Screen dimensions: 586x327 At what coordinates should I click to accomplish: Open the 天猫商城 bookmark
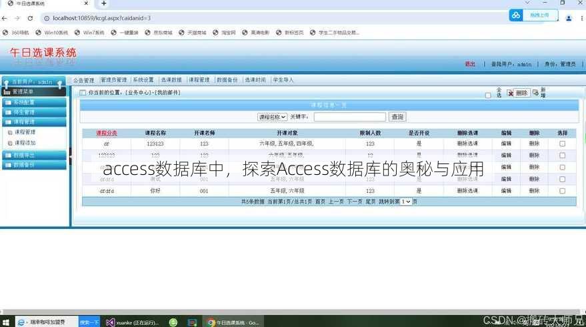(x=193, y=33)
